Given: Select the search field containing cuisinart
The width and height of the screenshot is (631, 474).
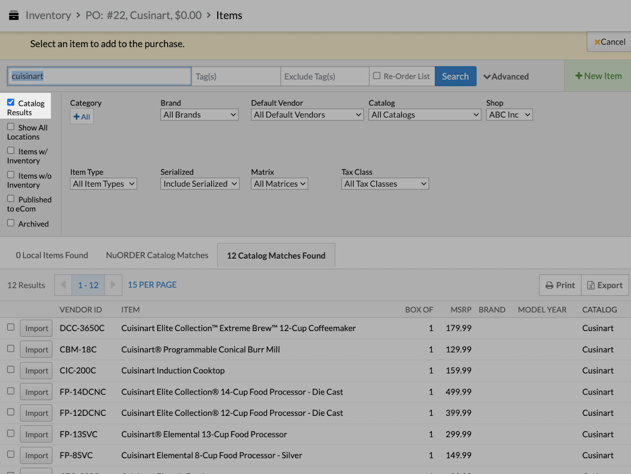Looking at the screenshot, I should [x=99, y=76].
